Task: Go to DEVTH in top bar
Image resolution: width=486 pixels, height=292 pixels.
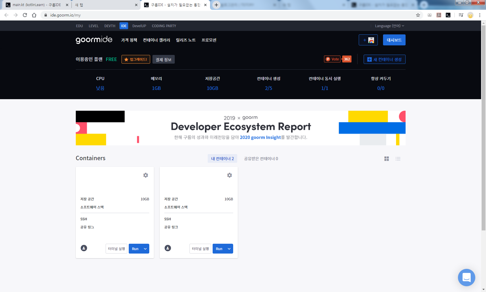Action: click(110, 26)
